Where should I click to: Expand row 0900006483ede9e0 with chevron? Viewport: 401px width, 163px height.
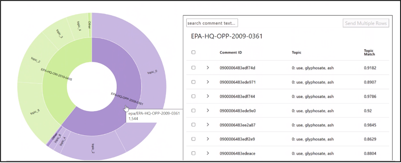(208, 110)
